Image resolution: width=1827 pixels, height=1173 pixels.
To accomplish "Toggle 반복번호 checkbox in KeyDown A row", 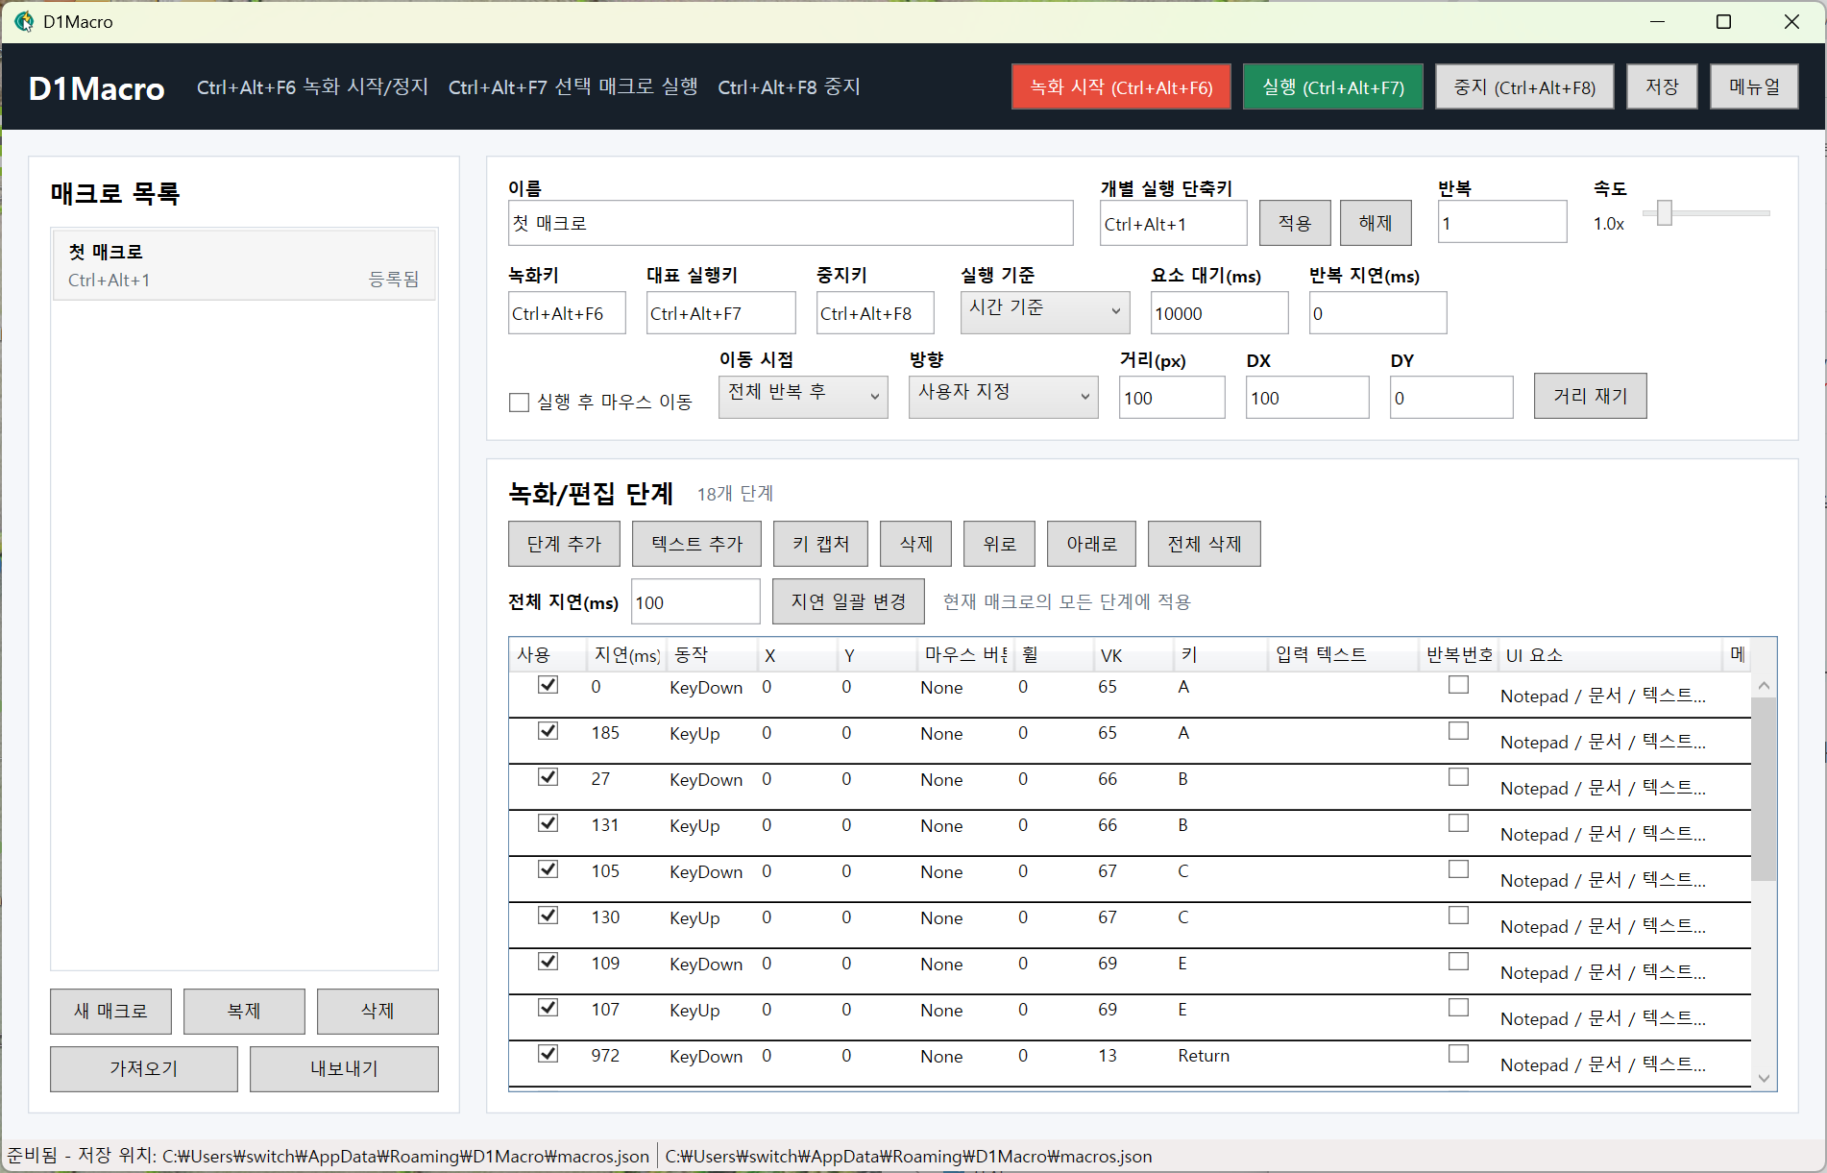I will pyautogui.click(x=1458, y=685).
